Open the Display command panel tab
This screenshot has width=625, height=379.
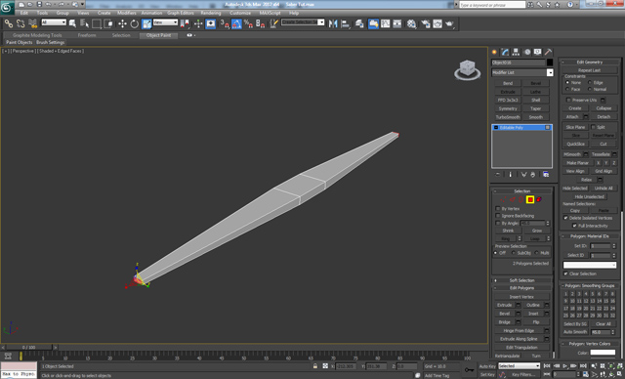pyautogui.click(x=538, y=52)
